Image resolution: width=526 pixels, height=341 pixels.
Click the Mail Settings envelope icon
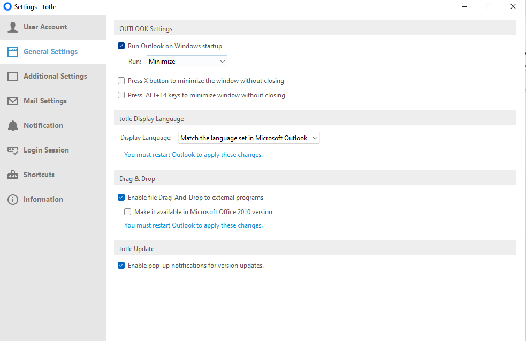(x=13, y=101)
